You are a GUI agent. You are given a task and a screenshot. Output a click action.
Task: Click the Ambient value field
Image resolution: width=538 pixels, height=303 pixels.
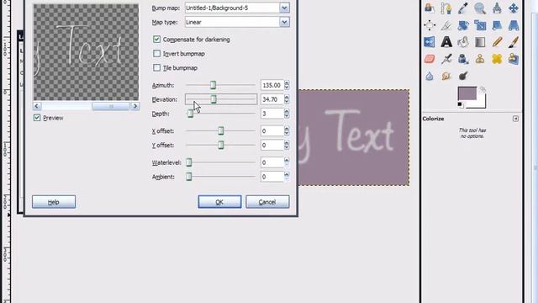[272, 177]
